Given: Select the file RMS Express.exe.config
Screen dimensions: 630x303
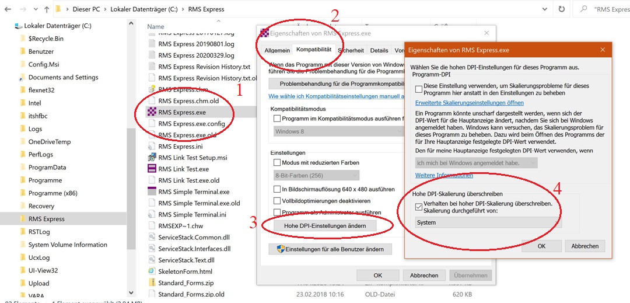Looking at the screenshot, I should pyautogui.click(x=192, y=123).
